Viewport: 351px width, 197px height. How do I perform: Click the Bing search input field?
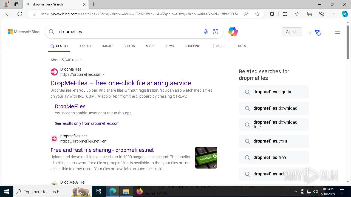129,32
